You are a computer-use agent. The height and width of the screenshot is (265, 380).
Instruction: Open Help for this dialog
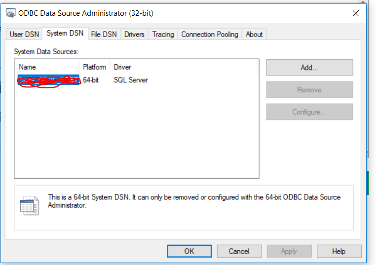click(339, 251)
